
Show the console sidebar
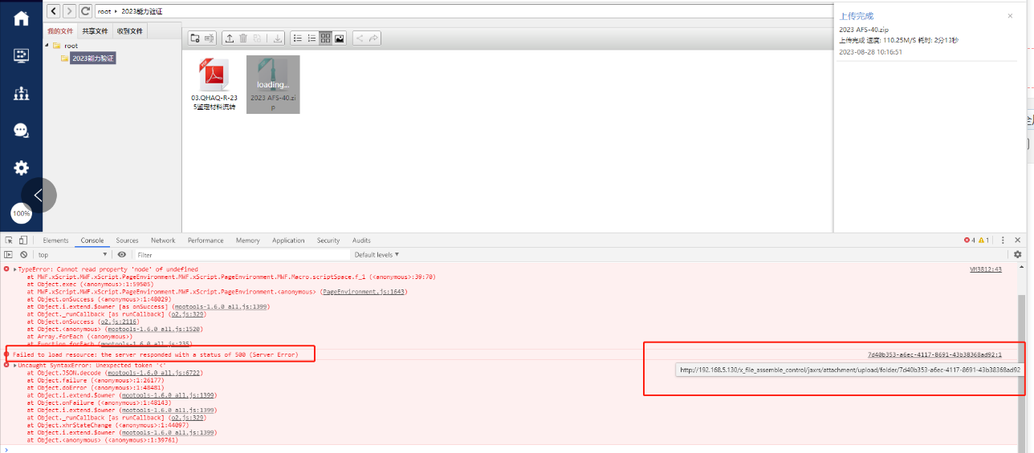(x=9, y=255)
